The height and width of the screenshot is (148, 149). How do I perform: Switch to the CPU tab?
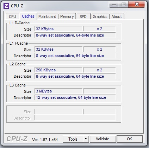(x=12, y=17)
